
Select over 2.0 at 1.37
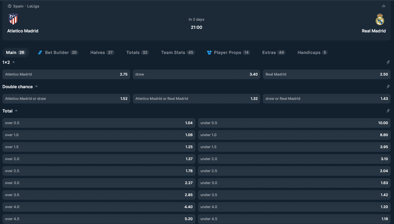tap(99, 159)
